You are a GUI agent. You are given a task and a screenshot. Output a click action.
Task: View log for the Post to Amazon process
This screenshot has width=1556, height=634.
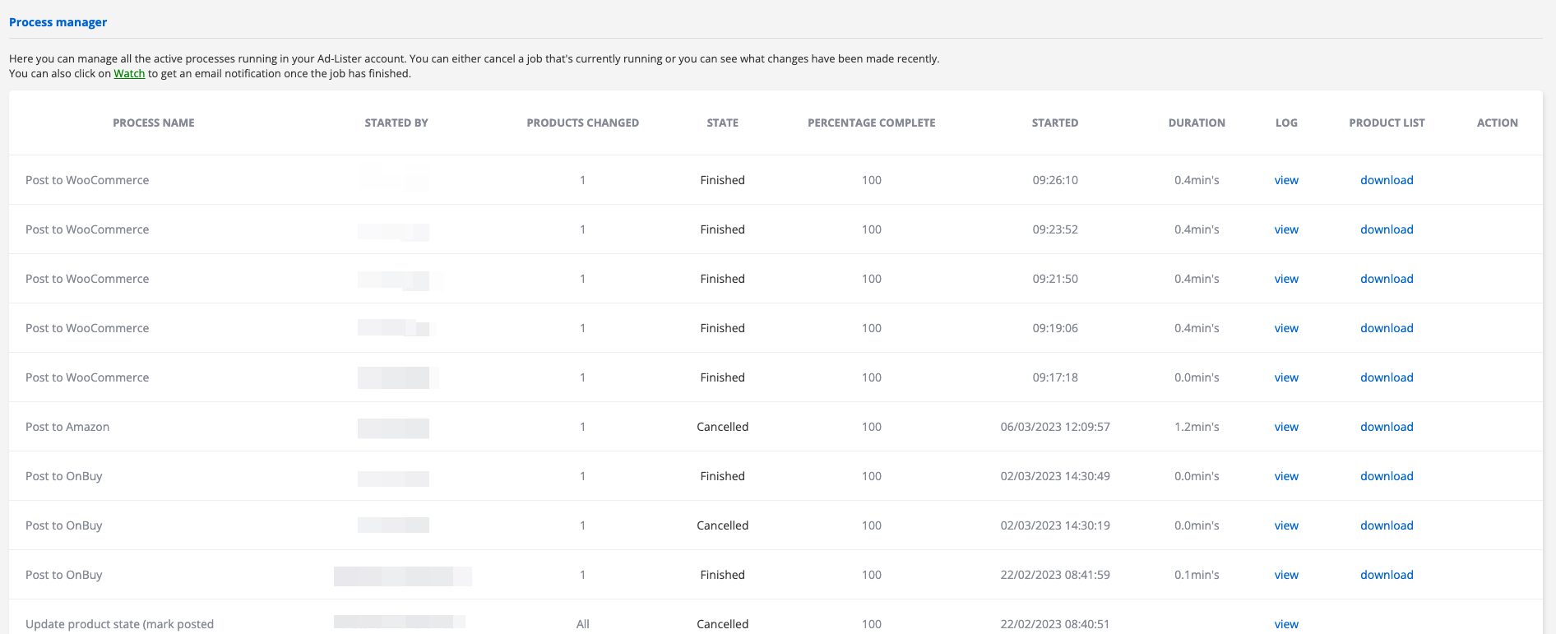point(1286,427)
